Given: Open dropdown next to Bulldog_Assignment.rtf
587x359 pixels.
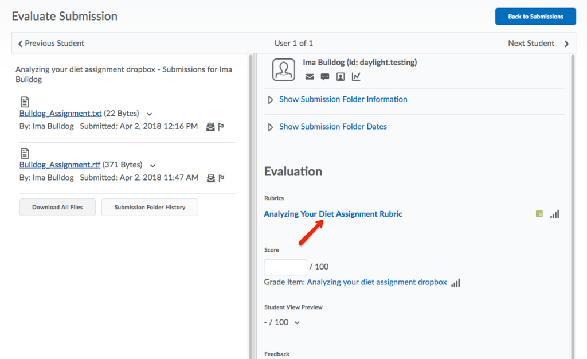Looking at the screenshot, I should click(x=152, y=166).
